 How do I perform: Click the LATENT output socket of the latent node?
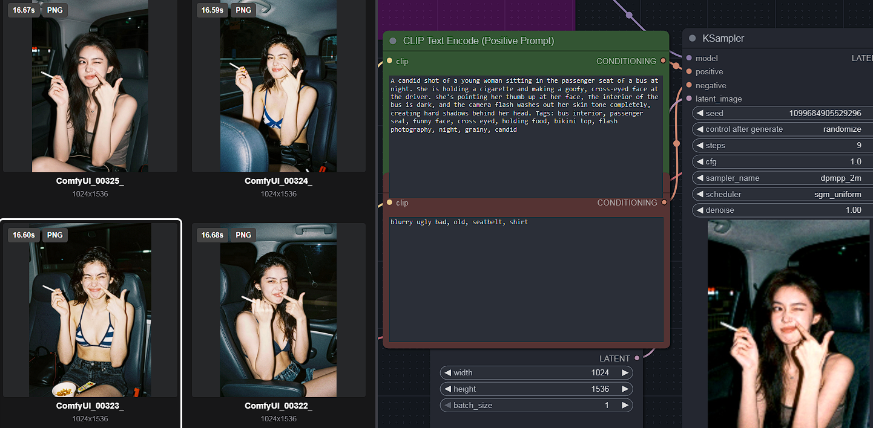pos(637,358)
